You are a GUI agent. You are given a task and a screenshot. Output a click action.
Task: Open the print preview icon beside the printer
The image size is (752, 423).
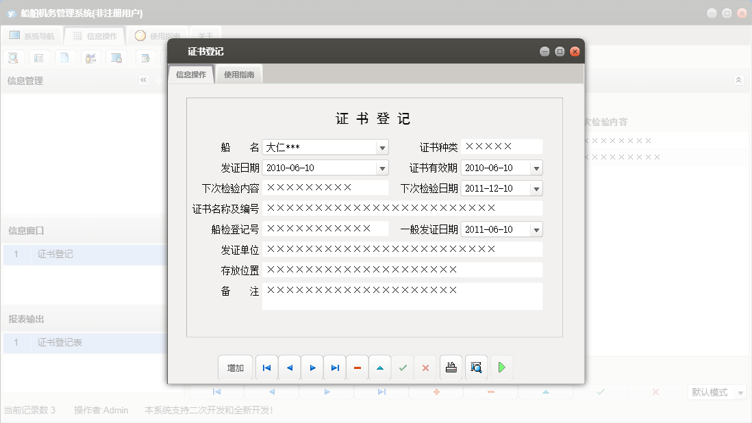477,368
